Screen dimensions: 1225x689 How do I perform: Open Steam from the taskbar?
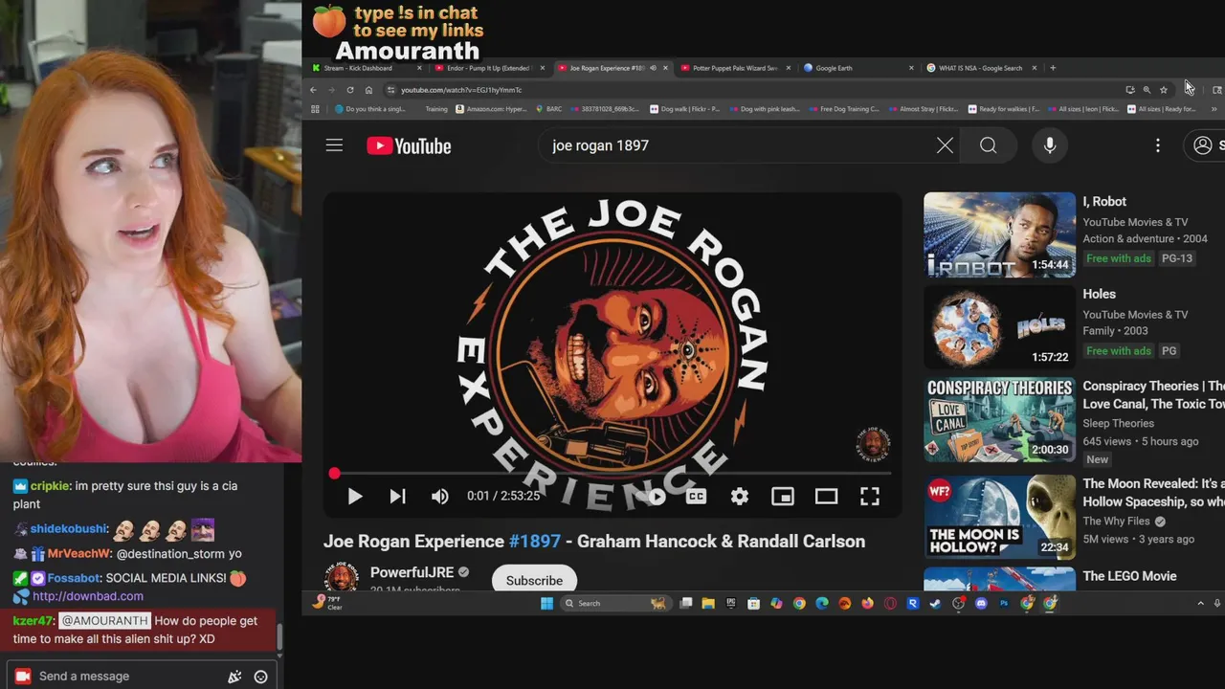pyautogui.click(x=935, y=603)
